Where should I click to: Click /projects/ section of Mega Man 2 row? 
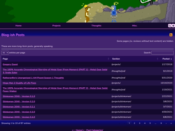click(x=116, y=83)
